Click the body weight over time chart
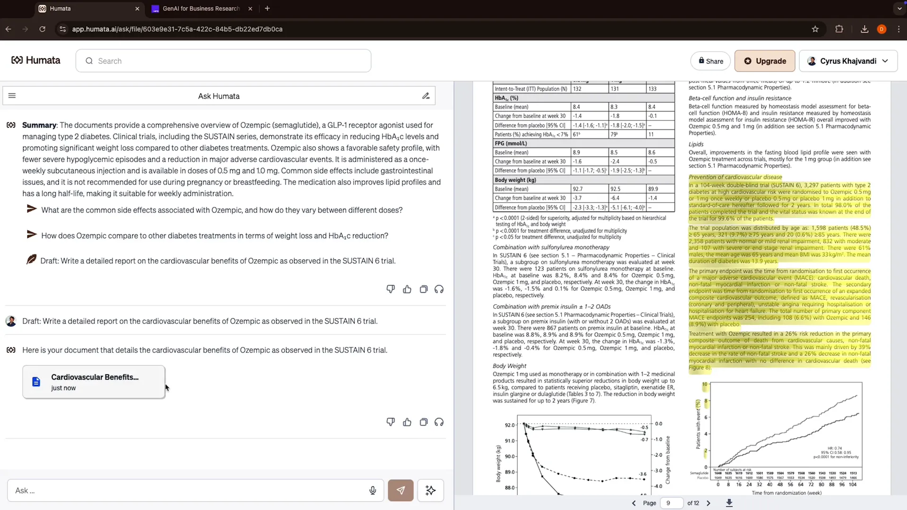Screen dimensions: 907x510 (x=583, y=454)
